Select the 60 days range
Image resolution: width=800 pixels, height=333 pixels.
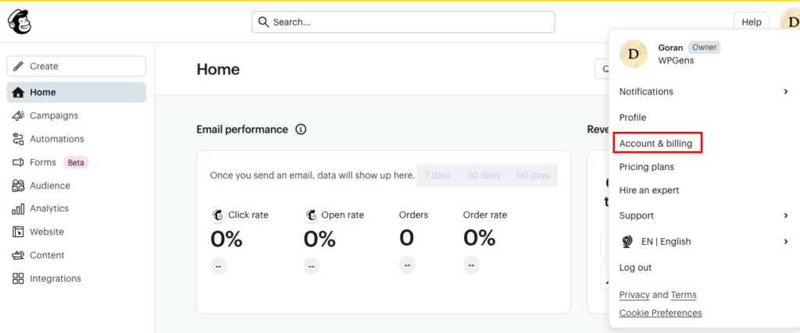(533, 175)
